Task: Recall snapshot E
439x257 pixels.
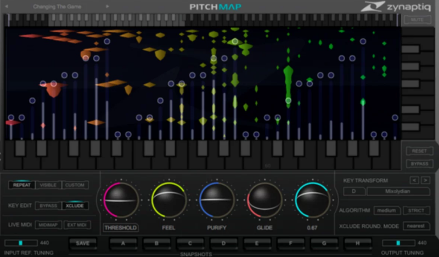Action: pos(257,243)
